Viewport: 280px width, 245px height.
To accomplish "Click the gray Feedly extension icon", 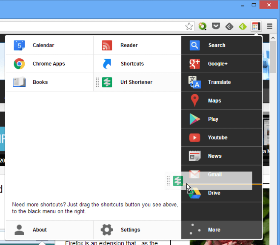I will (229, 27).
